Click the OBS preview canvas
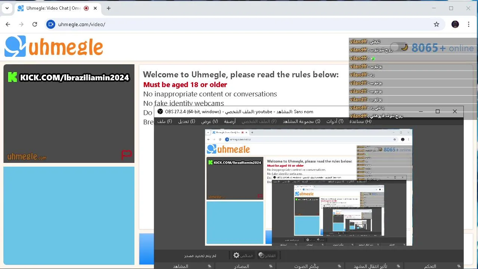The image size is (478, 269). pyautogui.click(x=308, y=188)
